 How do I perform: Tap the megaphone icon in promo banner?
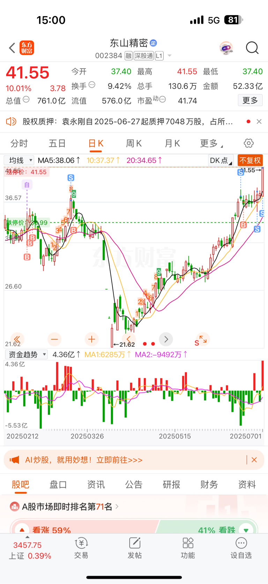click(15, 460)
